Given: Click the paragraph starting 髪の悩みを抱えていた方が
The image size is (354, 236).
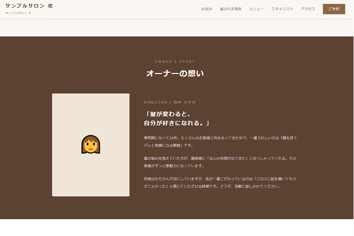Looking at the screenshot, I should (220, 162).
